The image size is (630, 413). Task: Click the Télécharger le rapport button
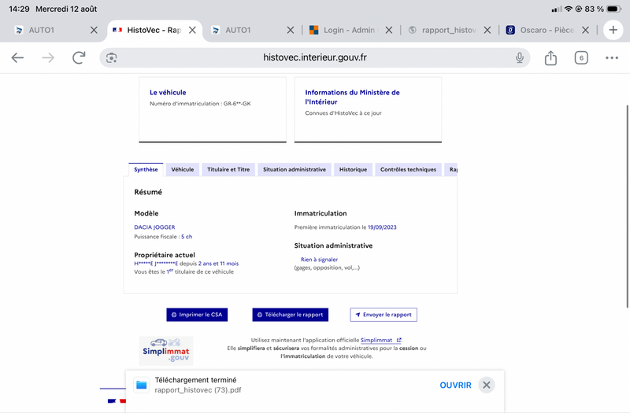[x=290, y=315]
